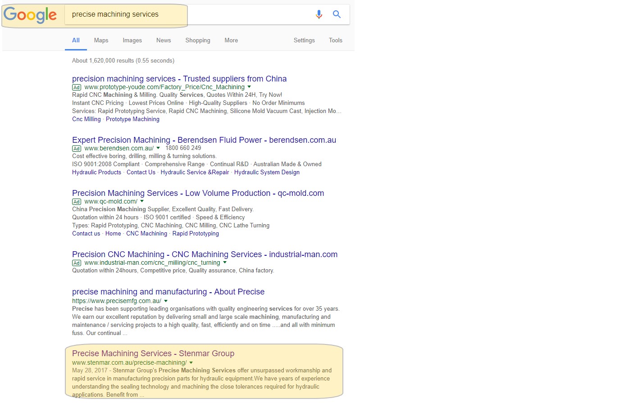Viewport: 638px width, 403px height.
Task: Open the Hydraulic System Design sitelink
Action: [267, 172]
